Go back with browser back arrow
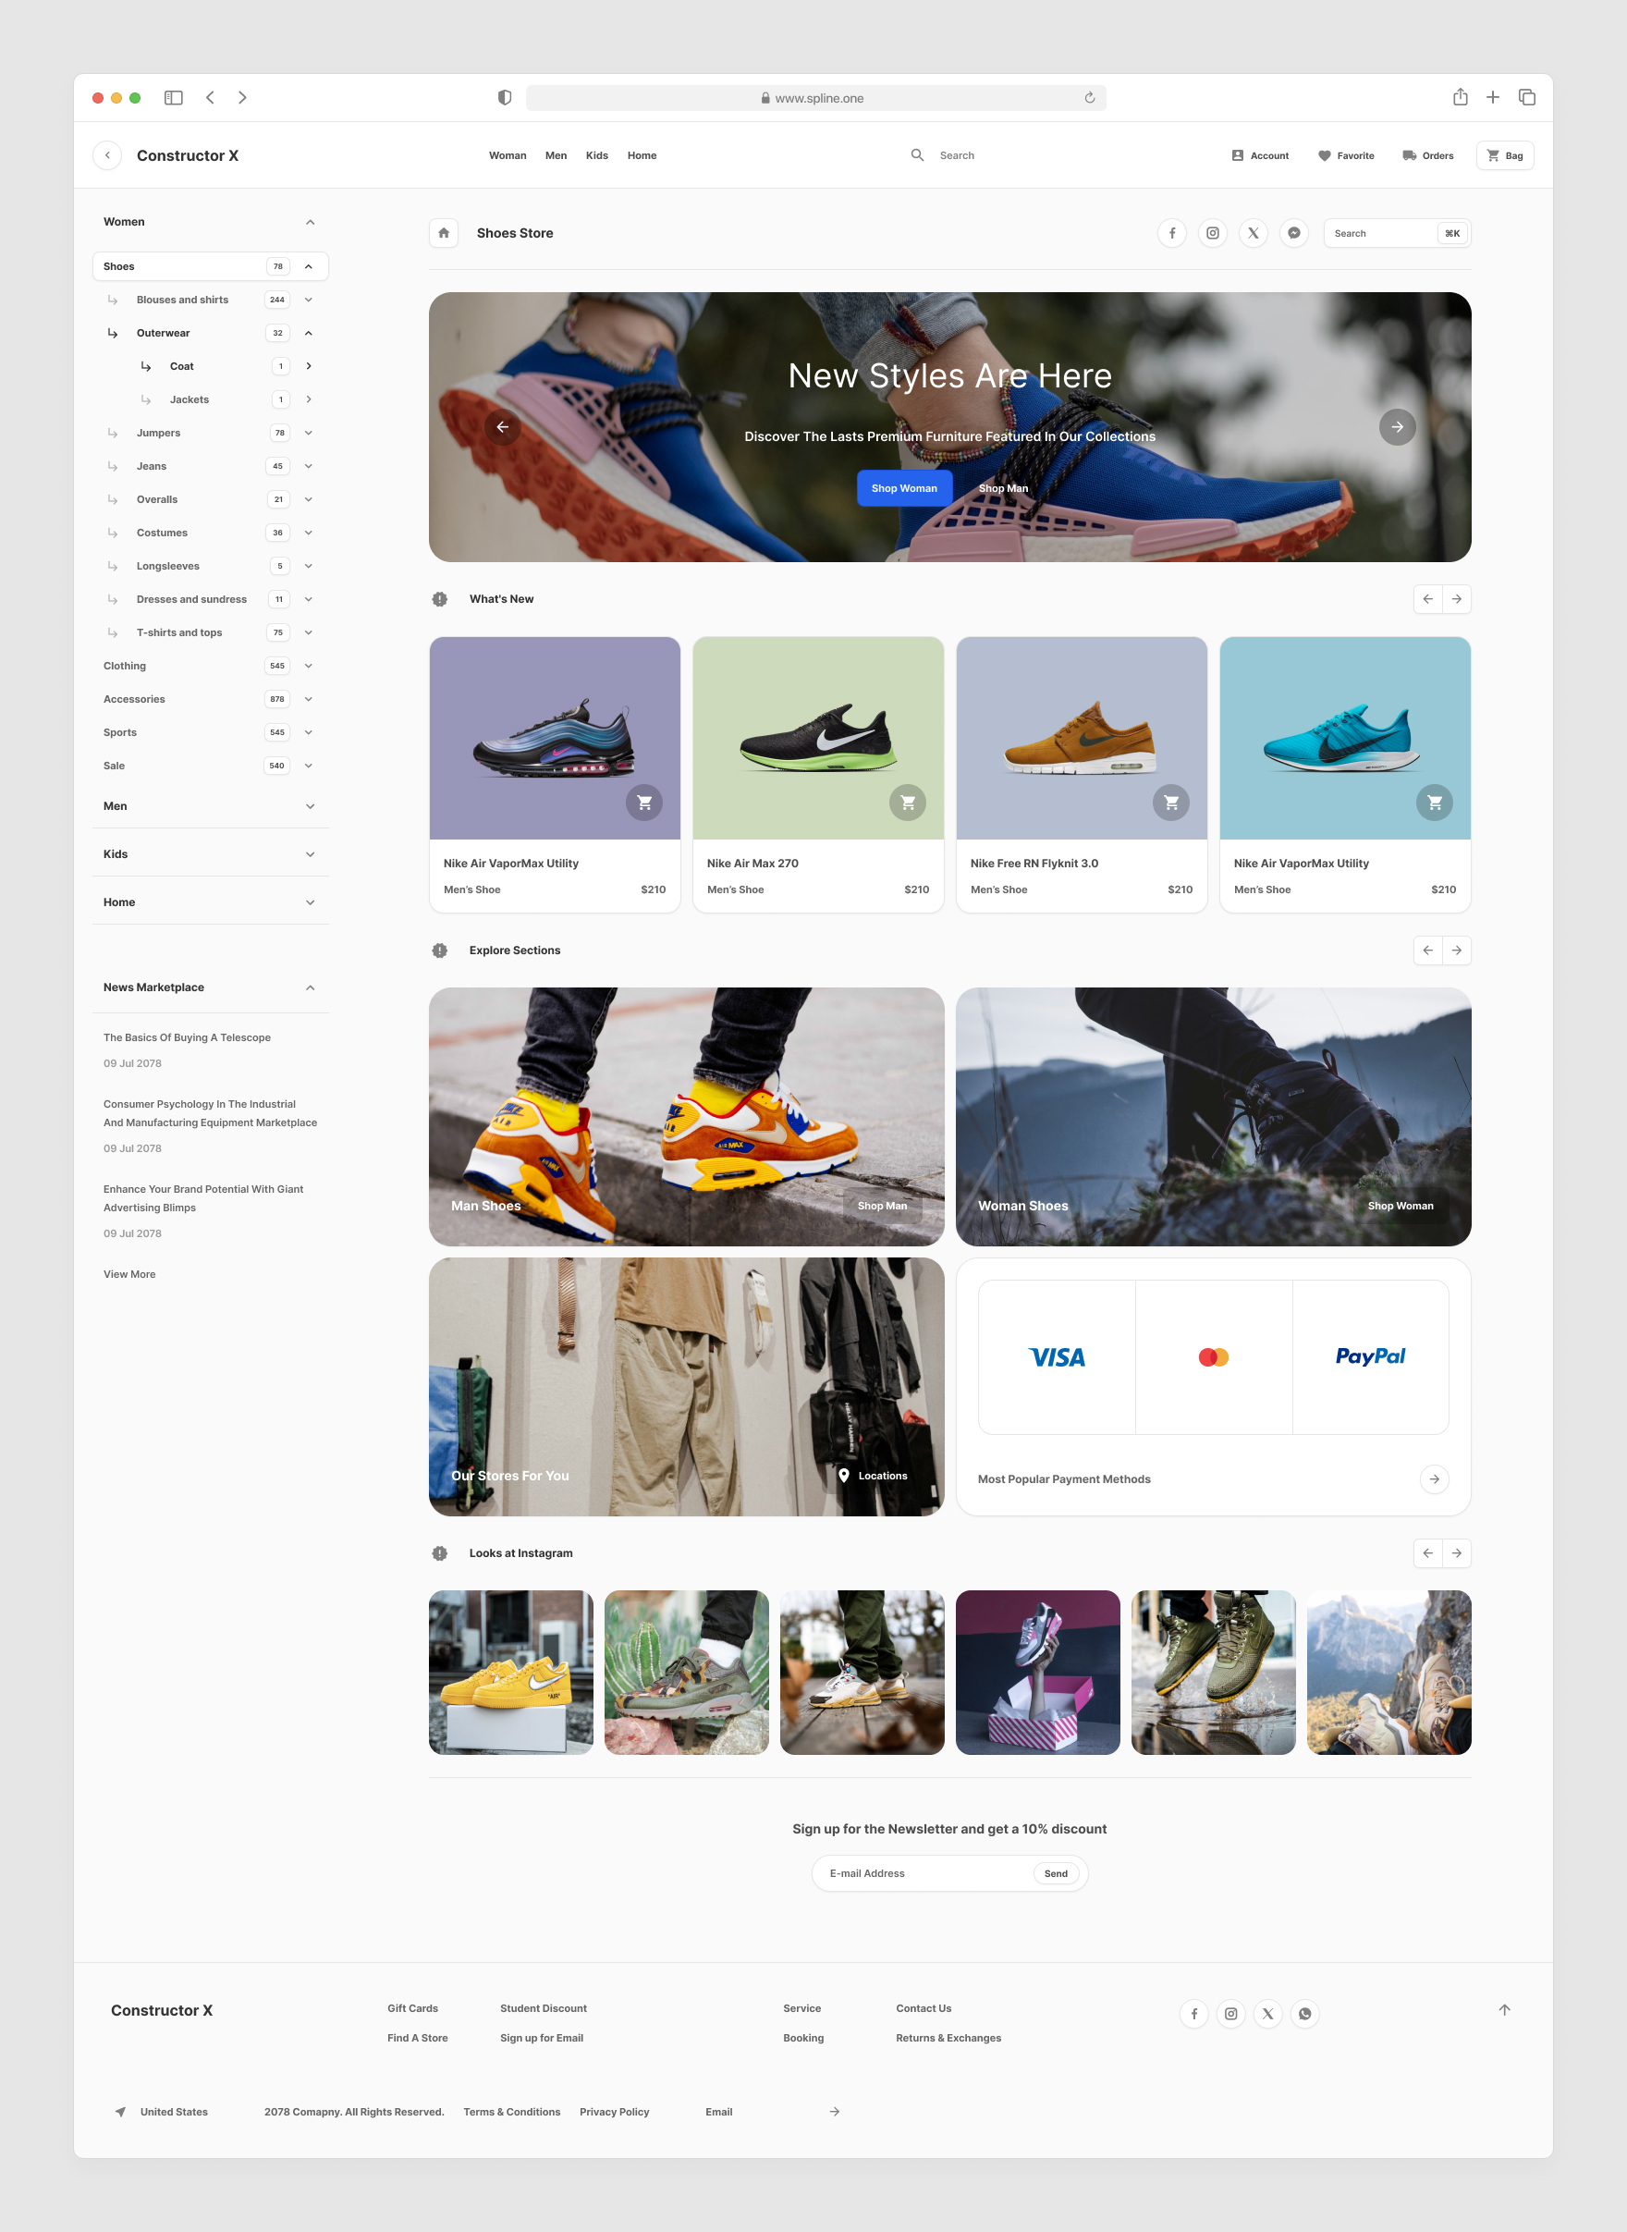The image size is (1627, 2232). [x=210, y=97]
